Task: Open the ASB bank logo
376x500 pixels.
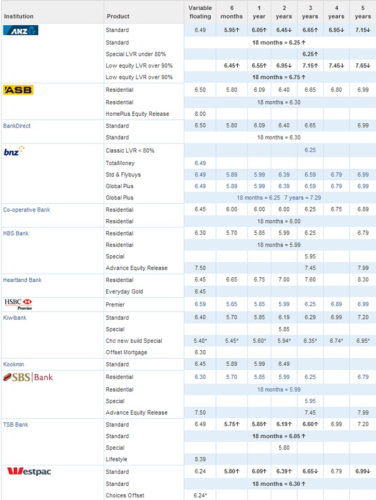Action: (18, 90)
